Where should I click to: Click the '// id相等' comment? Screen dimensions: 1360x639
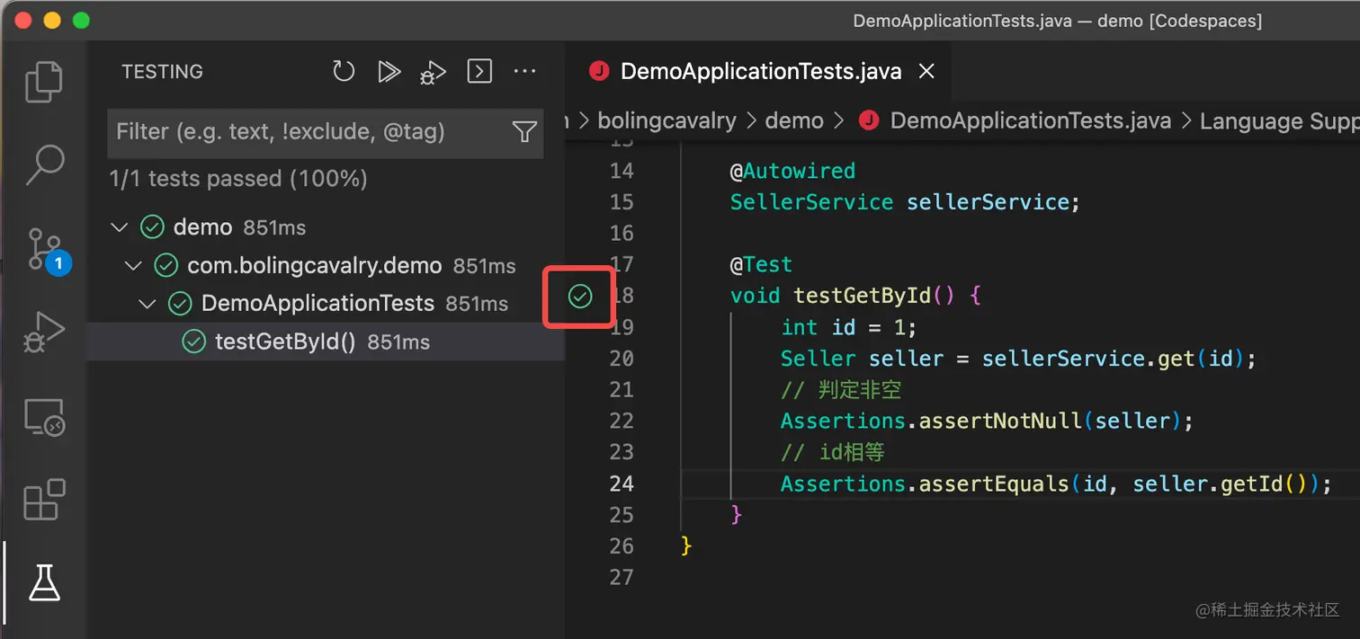point(833,452)
